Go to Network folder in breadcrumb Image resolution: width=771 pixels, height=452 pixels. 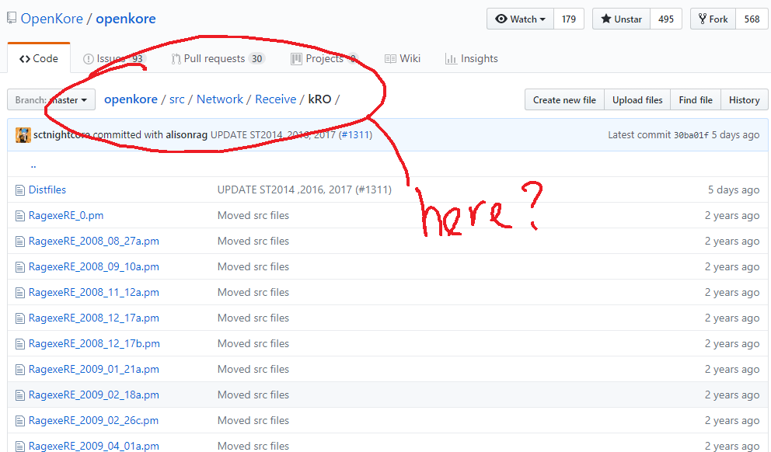click(x=220, y=99)
